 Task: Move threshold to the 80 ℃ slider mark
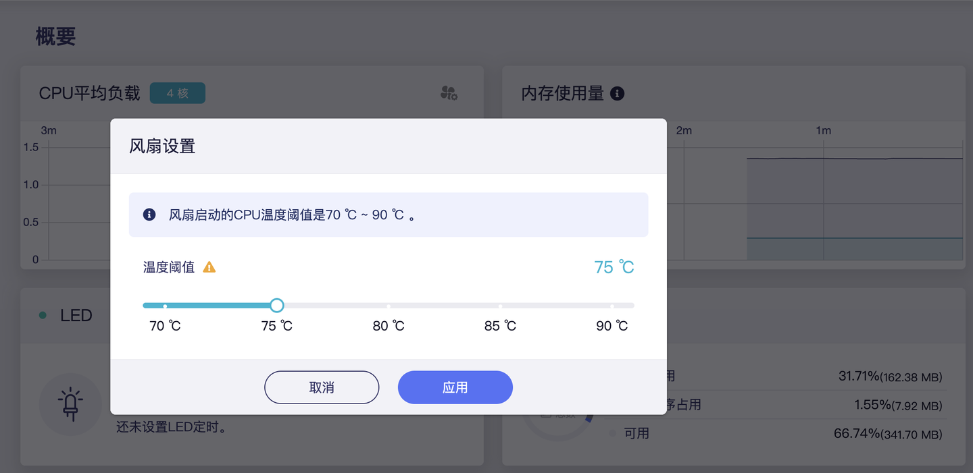389,306
